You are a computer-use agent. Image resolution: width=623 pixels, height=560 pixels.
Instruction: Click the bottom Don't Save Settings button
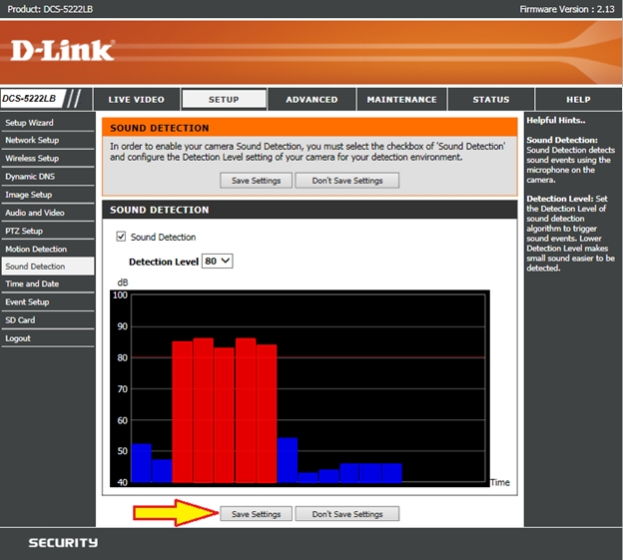tap(346, 514)
